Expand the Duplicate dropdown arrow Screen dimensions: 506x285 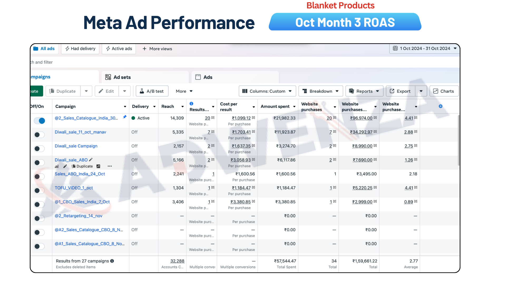pos(86,91)
